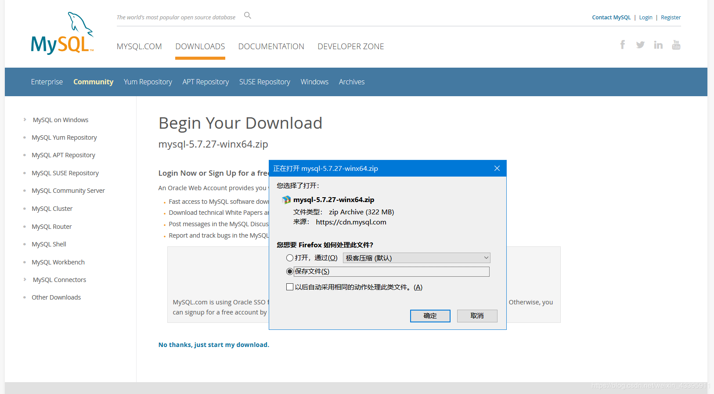Open the application chooser dropdown
Screen dimensions: 714x394
click(x=416, y=258)
